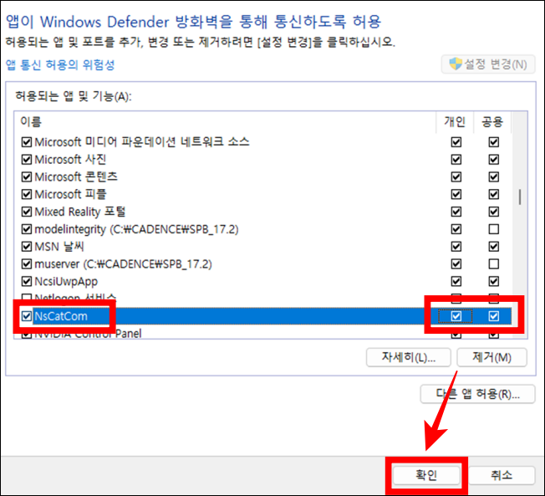
Task: Toggle 공용 checkbox for Microsoft 콘텐츠
Action: click(x=494, y=177)
